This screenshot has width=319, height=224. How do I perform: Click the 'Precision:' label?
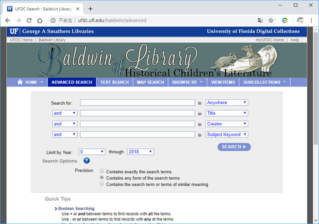[x=84, y=170]
